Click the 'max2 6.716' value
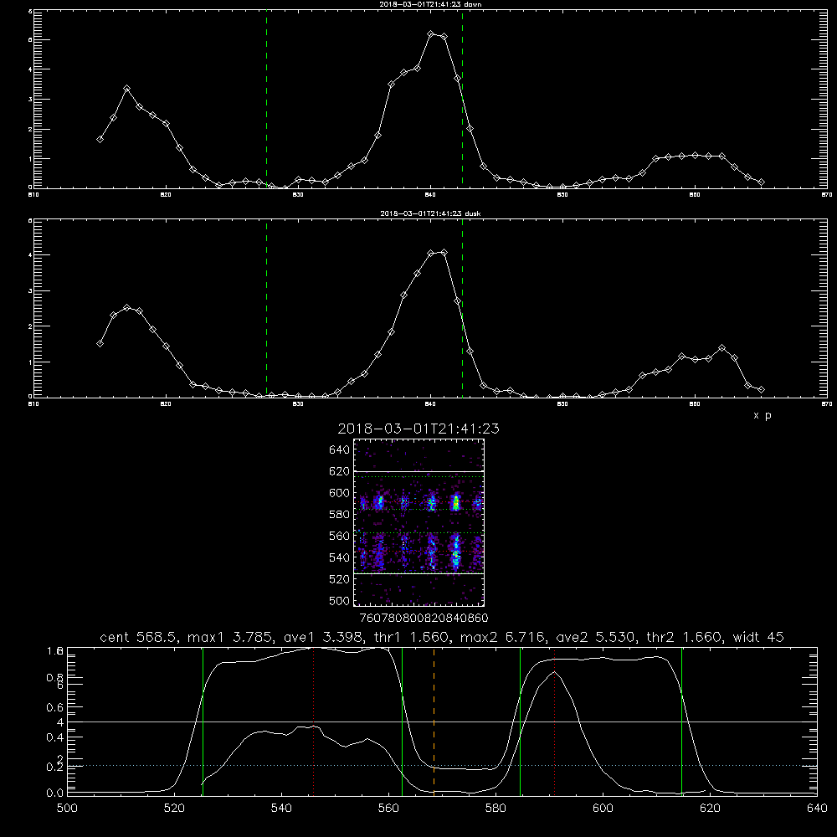This screenshot has height=837, width=837. point(502,637)
